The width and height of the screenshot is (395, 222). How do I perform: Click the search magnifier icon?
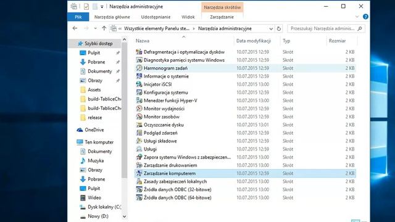[360, 28]
